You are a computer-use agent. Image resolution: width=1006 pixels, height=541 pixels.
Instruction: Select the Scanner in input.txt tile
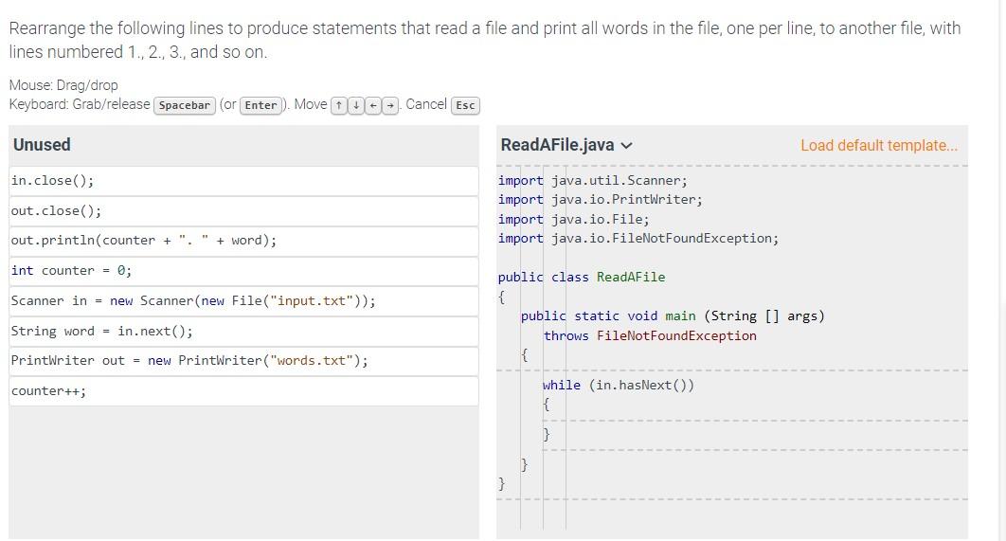click(243, 301)
